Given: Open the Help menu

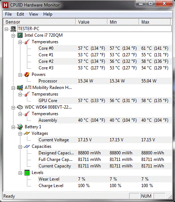Looking at the screenshot, I should [48, 14].
